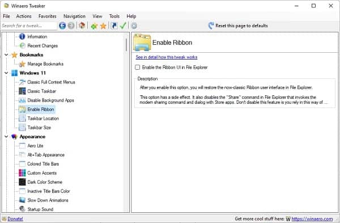Viewport: 340px width, 223px height.
Task: Click the Disable Background Apps icon
Action: point(22,100)
